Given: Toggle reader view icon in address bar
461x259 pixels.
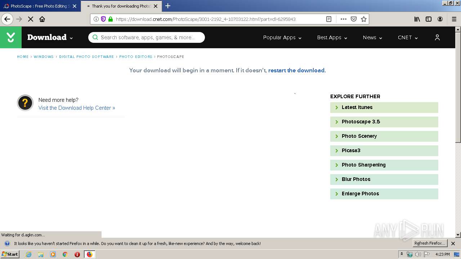Looking at the screenshot, I should (x=329, y=19).
